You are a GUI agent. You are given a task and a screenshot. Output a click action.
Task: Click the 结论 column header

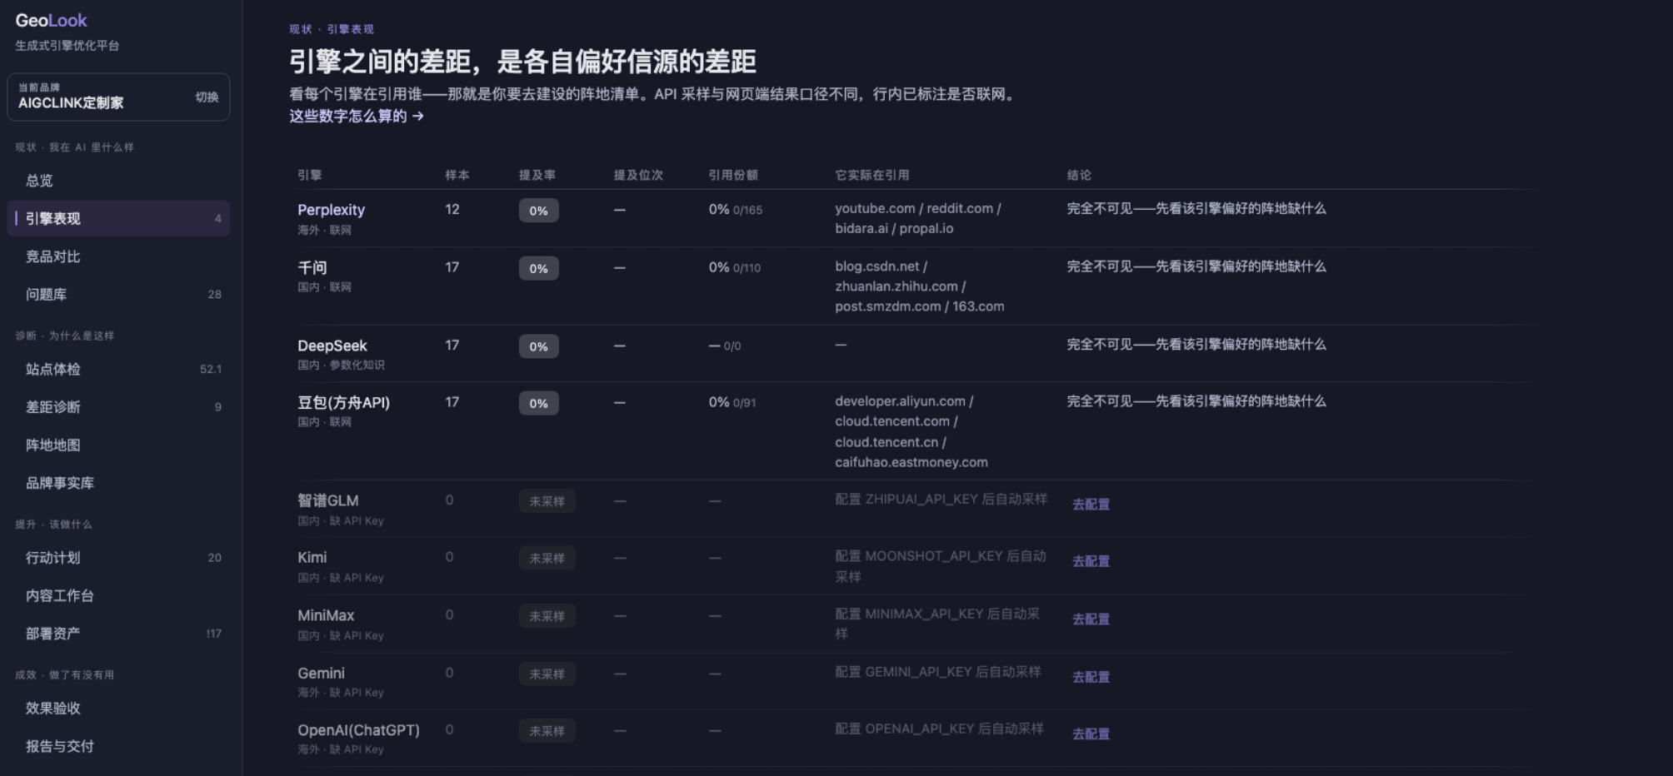click(1079, 175)
